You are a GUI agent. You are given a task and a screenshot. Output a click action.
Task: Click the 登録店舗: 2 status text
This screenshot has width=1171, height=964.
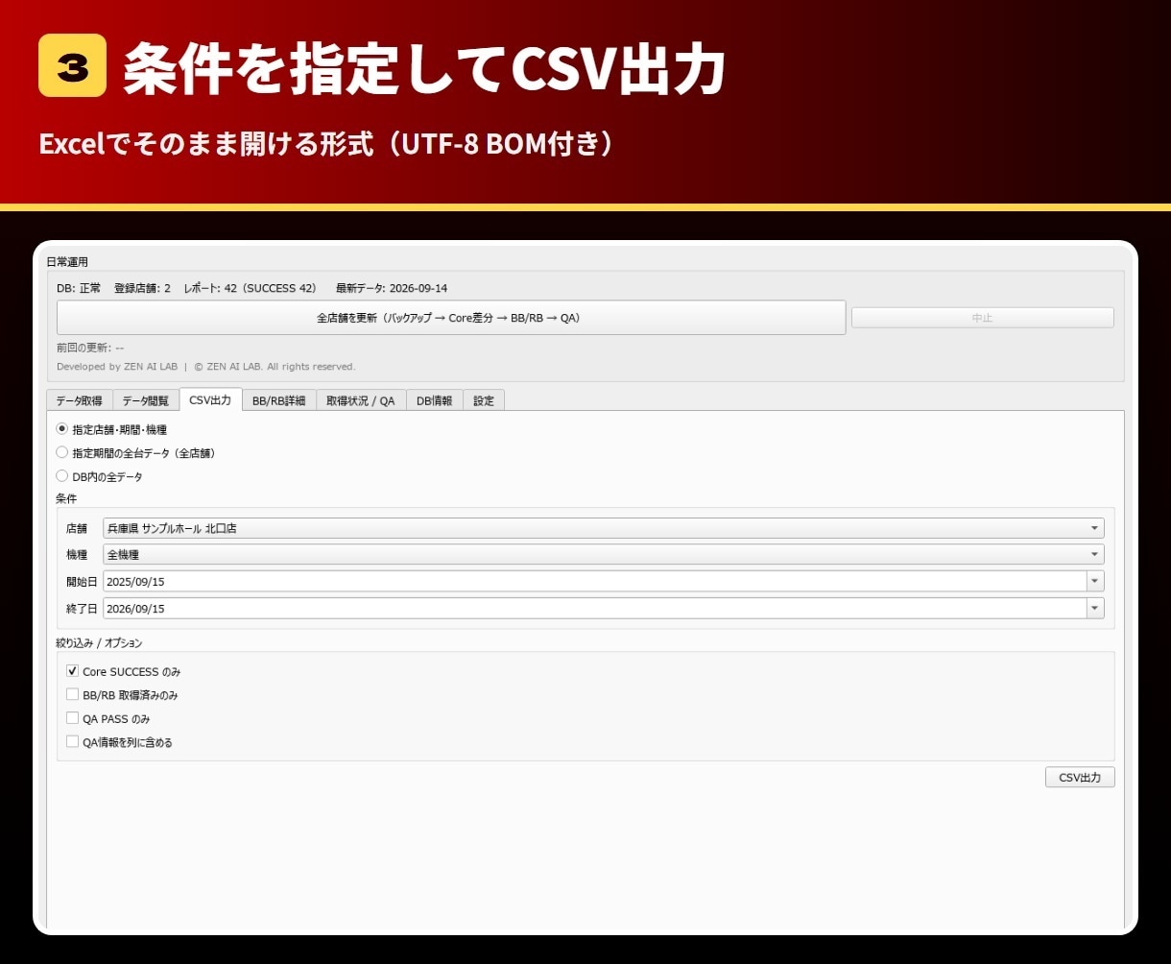[x=142, y=288]
